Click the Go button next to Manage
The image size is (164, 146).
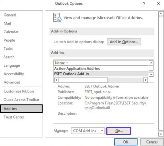[x=118, y=131]
